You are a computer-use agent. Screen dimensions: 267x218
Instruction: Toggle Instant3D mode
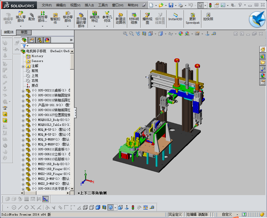pyautogui.click(x=175, y=17)
